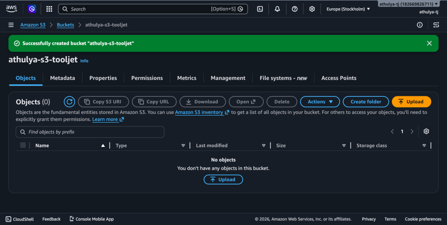Open CloudShell icon in top bar
447x225 pixels.
coord(260,9)
